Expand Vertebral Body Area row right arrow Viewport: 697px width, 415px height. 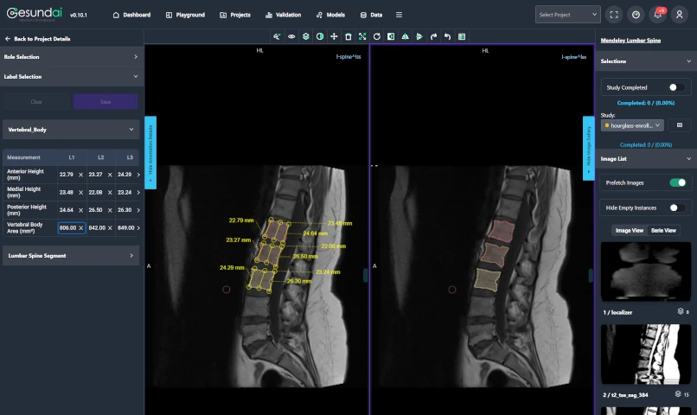(x=138, y=228)
